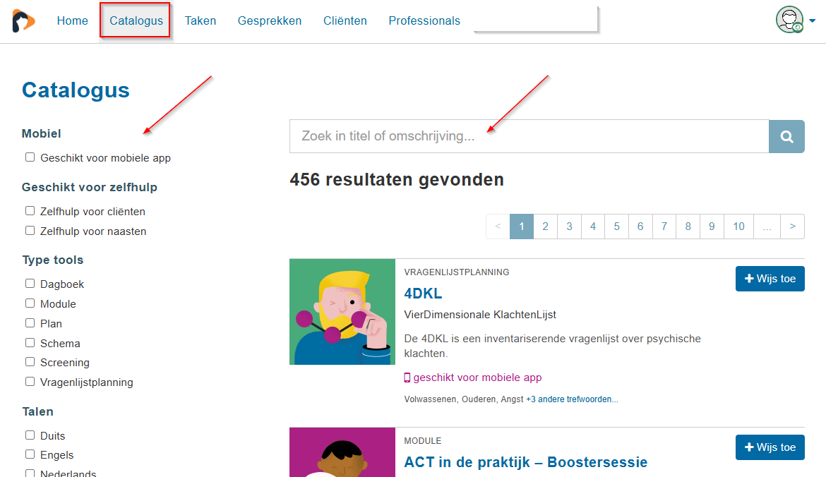The image size is (826, 477).
Task: Click the Catalogus page heading
Action: point(76,90)
